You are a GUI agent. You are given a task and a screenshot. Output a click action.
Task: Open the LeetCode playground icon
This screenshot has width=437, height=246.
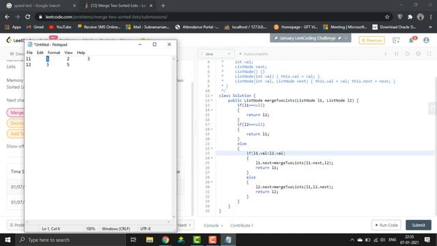[396, 40]
